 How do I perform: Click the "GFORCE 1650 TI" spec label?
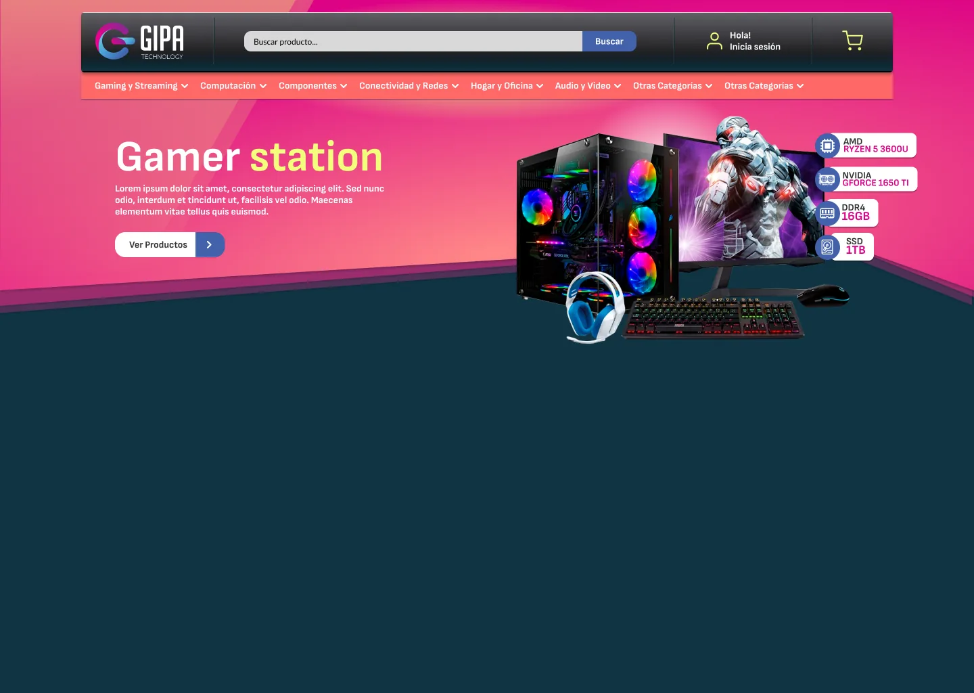tap(876, 183)
